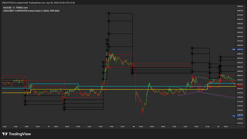Click the 21:00 label just before date 18
247x139 pixels.
coord(122,127)
